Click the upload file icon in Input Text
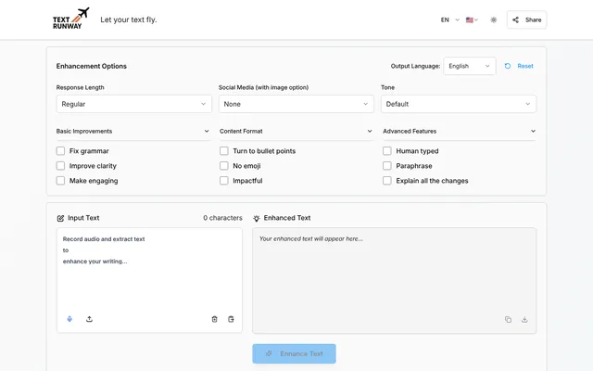The image size is (593, 371). (89, 319)
